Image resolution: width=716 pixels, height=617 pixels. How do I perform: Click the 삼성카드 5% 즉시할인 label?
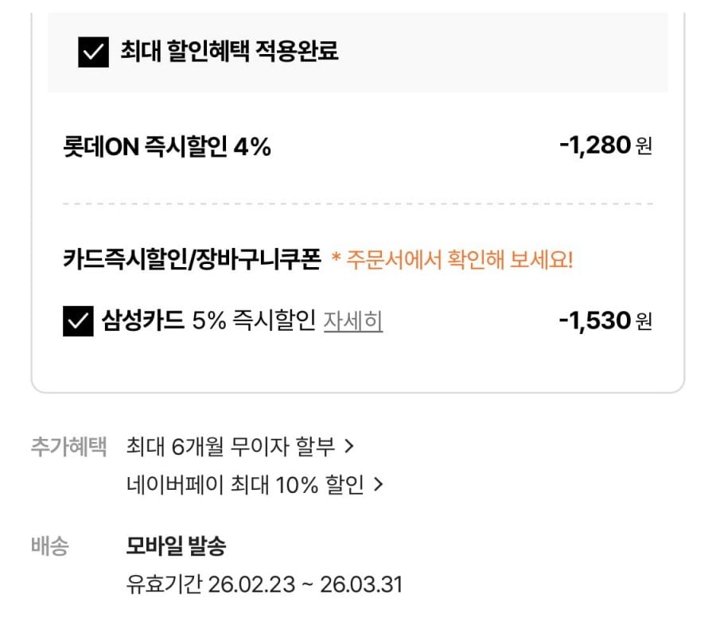tap(208, 321)
